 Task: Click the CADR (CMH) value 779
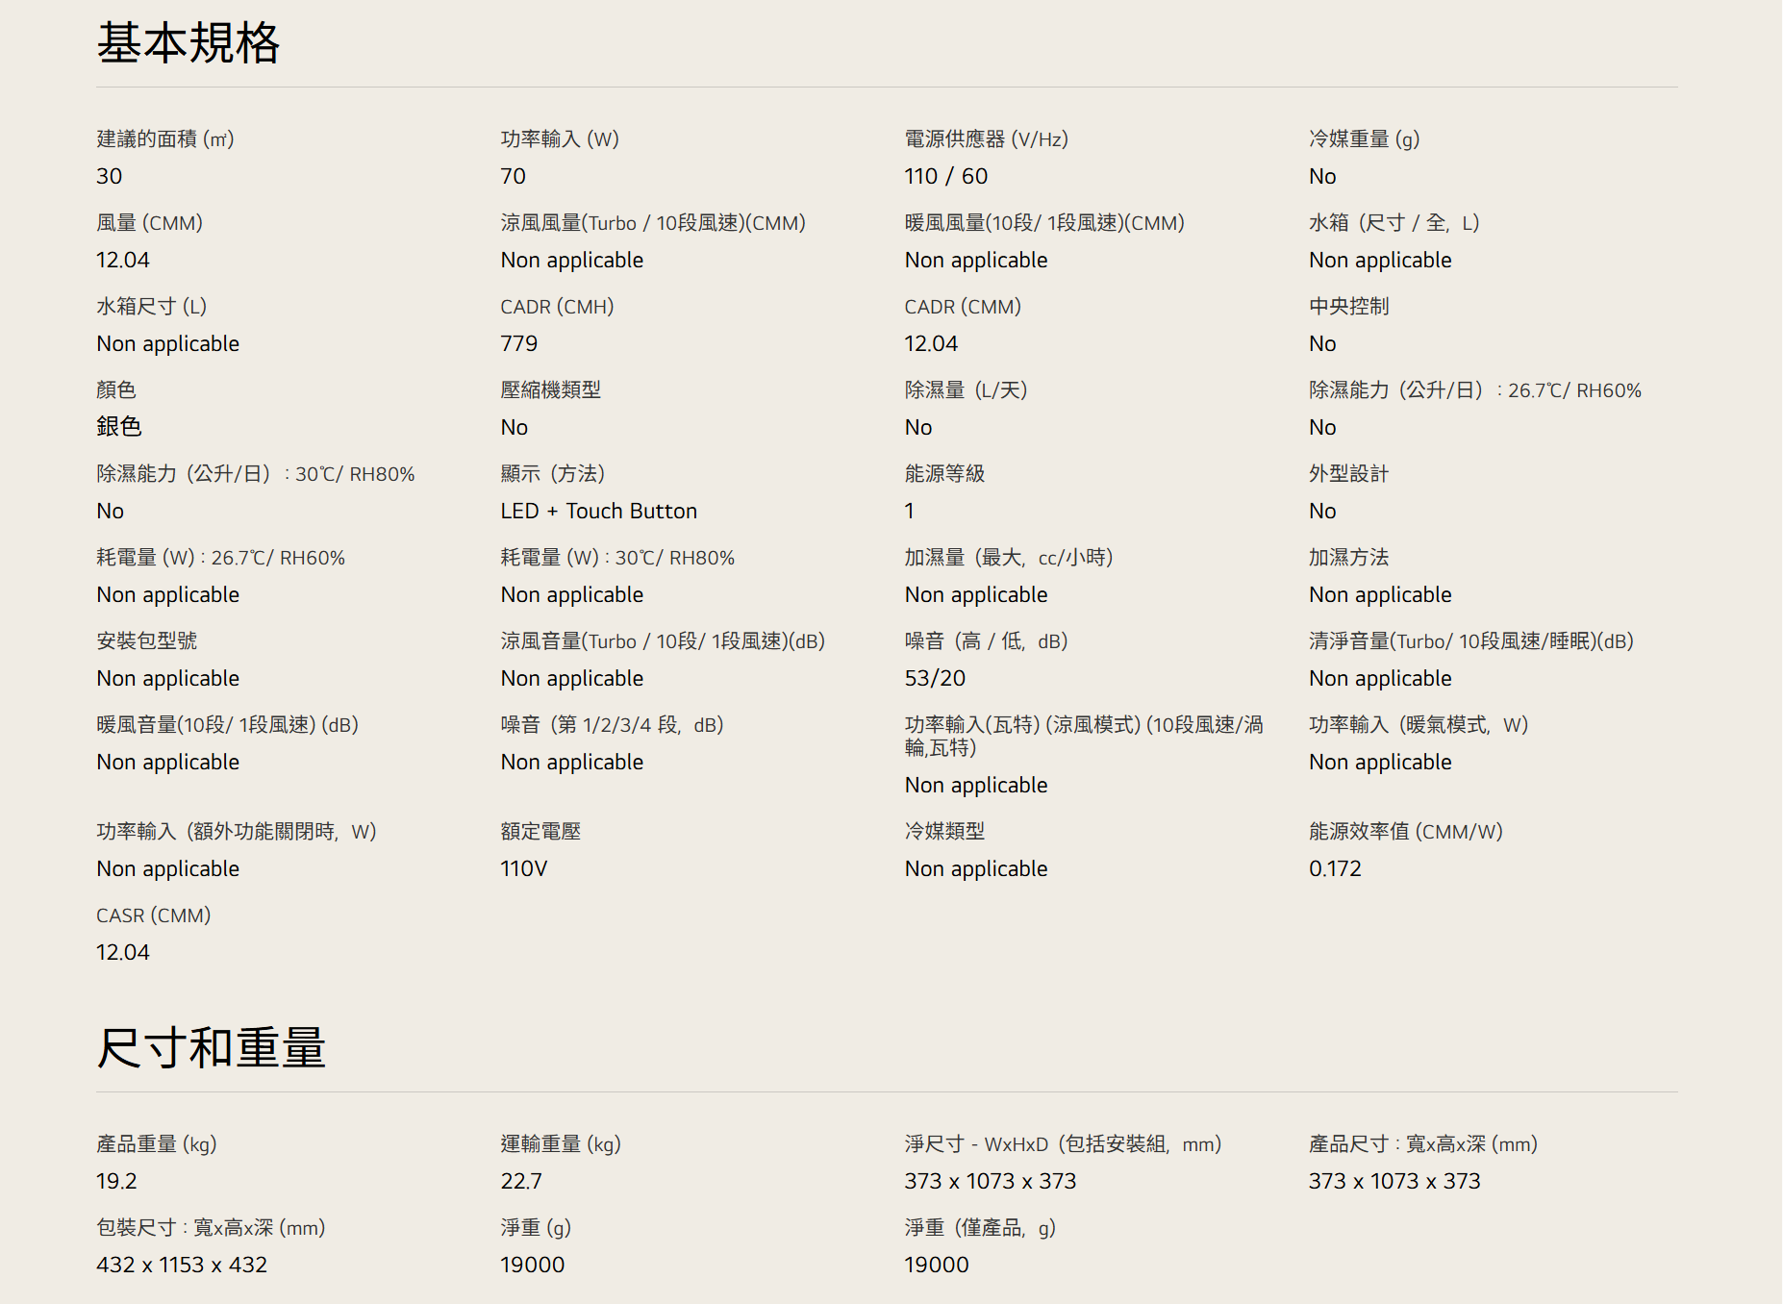[518, 344]
